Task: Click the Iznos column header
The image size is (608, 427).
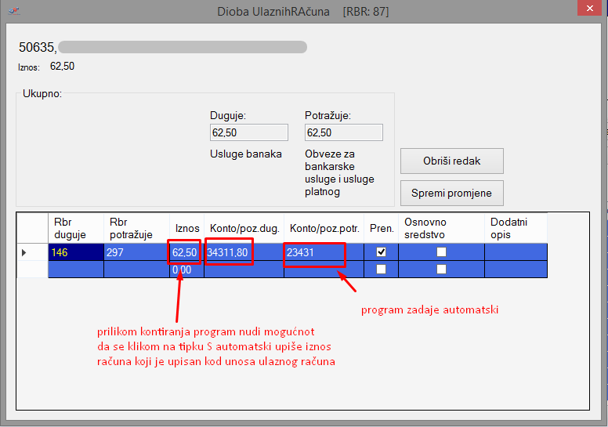Action: click(186, 228)
